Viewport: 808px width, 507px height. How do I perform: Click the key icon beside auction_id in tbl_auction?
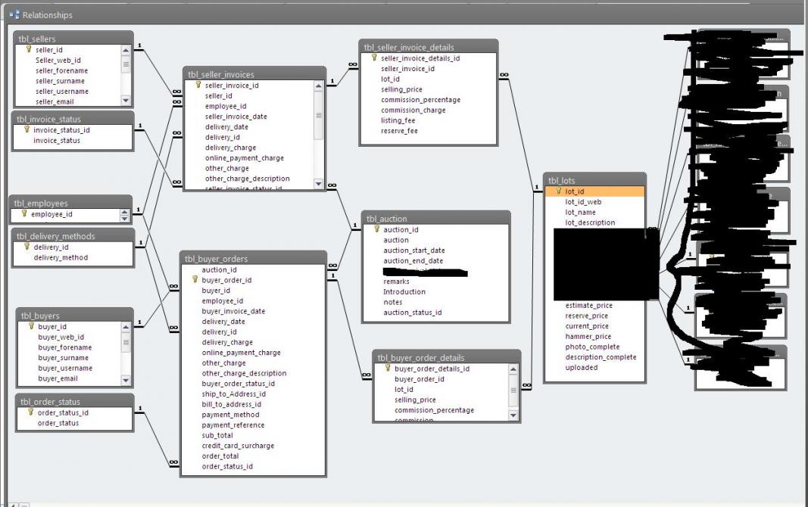pos(376,229)
